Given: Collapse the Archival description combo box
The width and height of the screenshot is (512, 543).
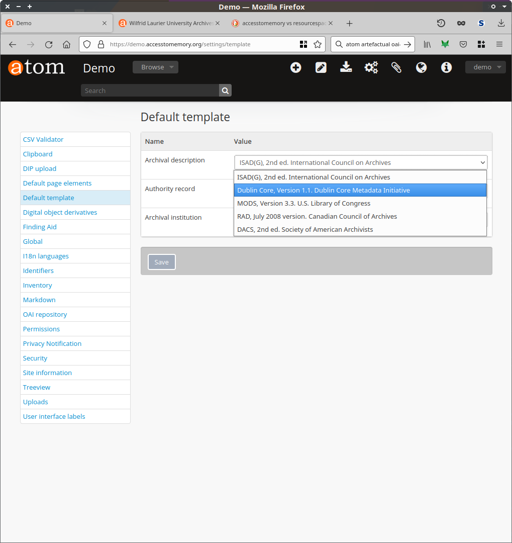Looking at the screenshot, I should pyautogui.click(x=360, y=162).
